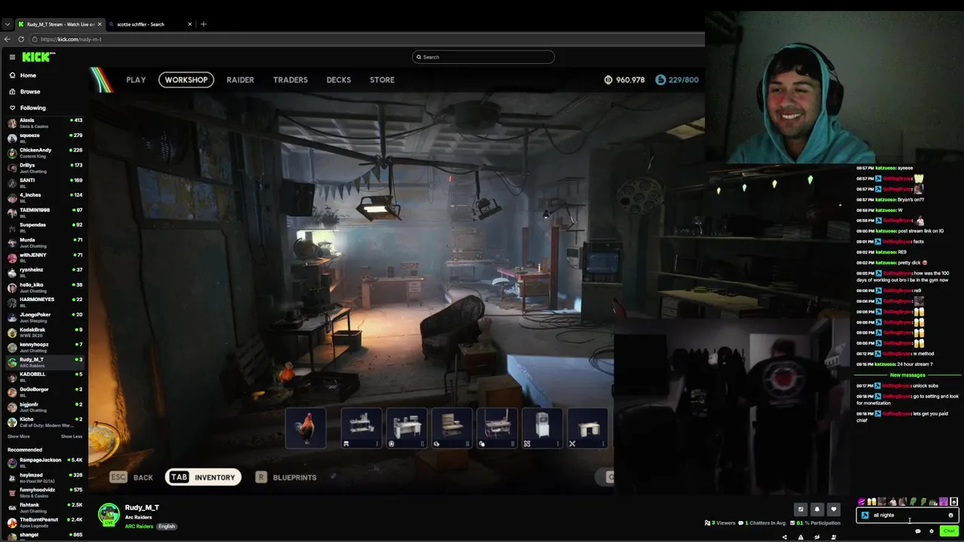Open RampageJackson recommended channel
This screenshot has height=542, width=964.
(x=45, y=462)
